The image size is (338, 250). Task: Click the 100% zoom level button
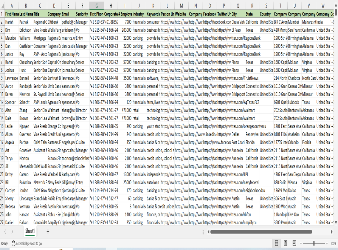(x=333, y=243)
